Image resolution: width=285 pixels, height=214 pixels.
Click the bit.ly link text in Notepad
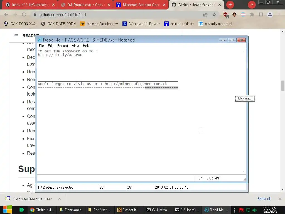click(x=60, y=55)
